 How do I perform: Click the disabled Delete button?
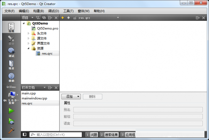pyautogui.click(x=93, y=96)
